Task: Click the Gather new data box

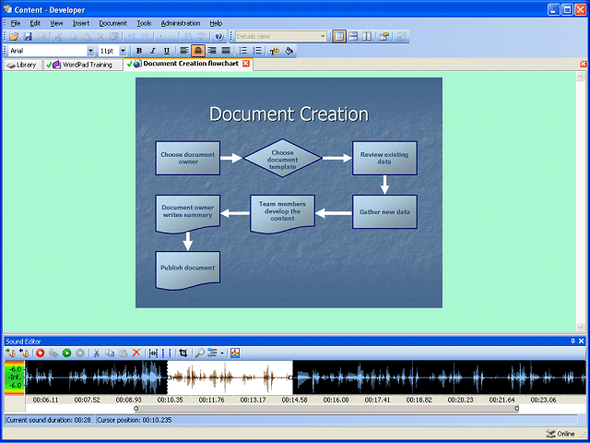Action: 384,211
